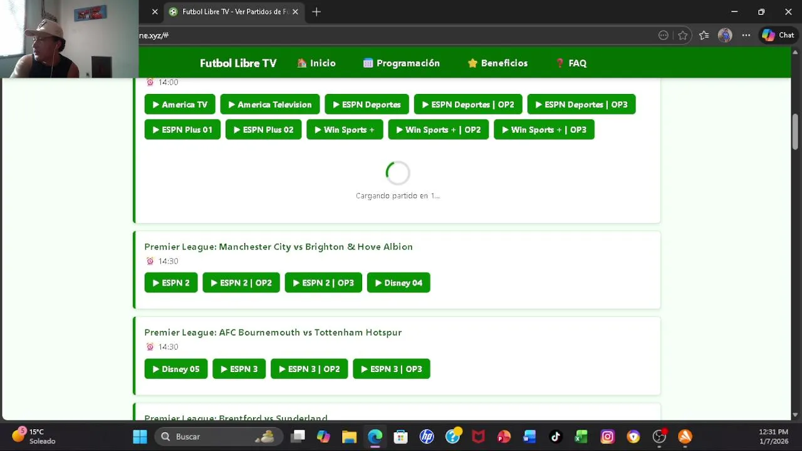Click the Futbol Libre TV site logo

tap(238, 63)
